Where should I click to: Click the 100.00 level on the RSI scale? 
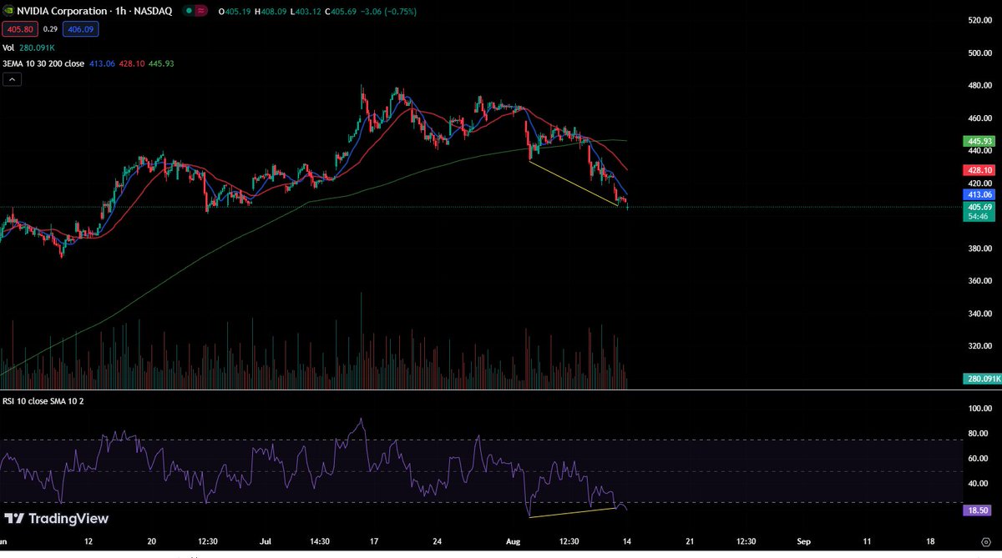pos(979,410)
